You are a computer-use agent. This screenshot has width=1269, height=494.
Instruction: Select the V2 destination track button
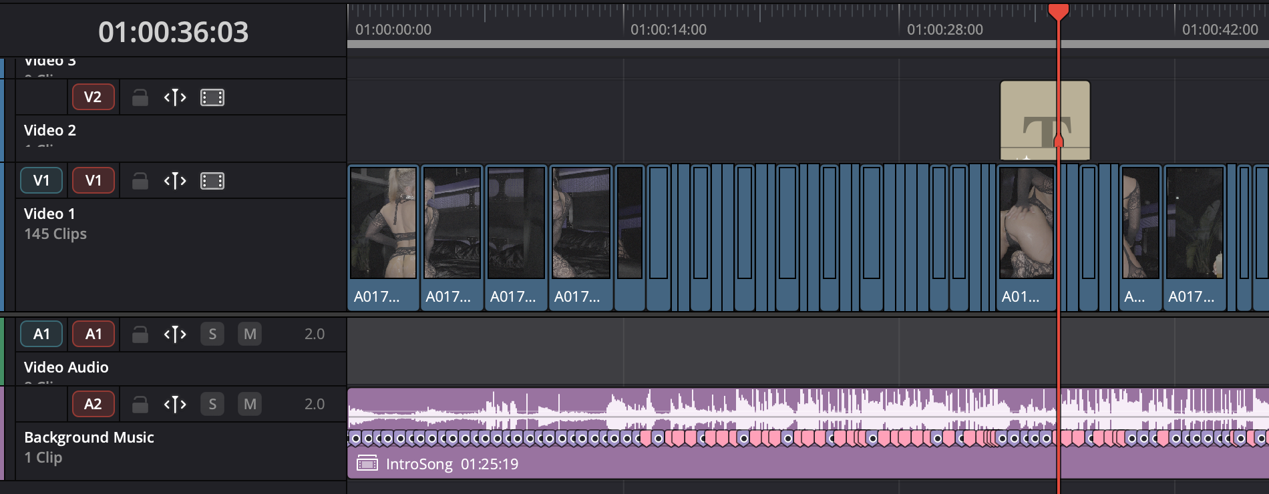pos(94,97)
